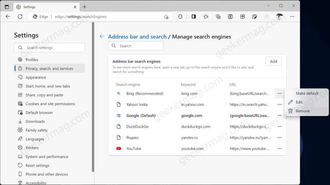Click the yandex.ru keyword cell
330x185 pixels.
(189, 137)
